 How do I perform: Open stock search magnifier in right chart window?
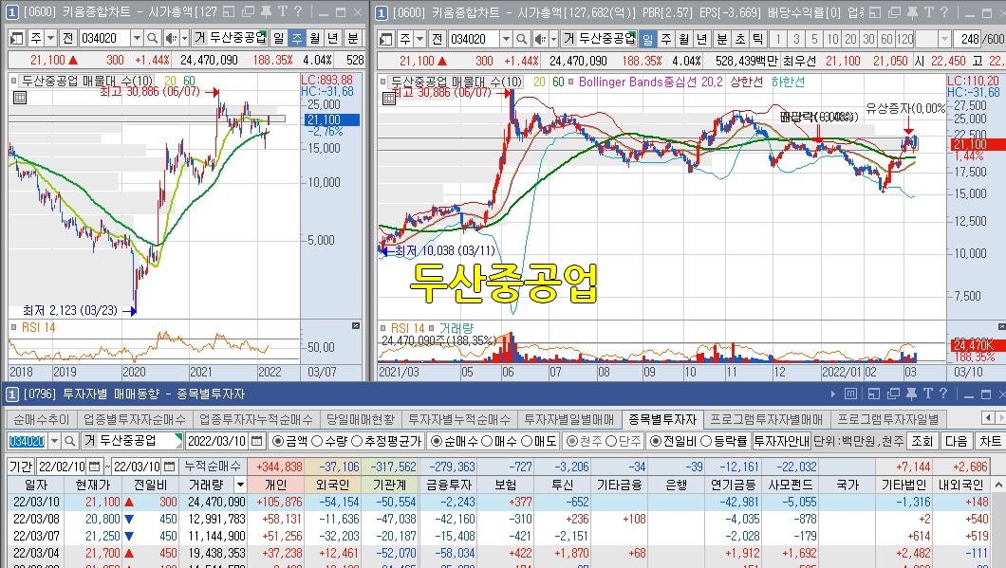(x=522, y=39)
